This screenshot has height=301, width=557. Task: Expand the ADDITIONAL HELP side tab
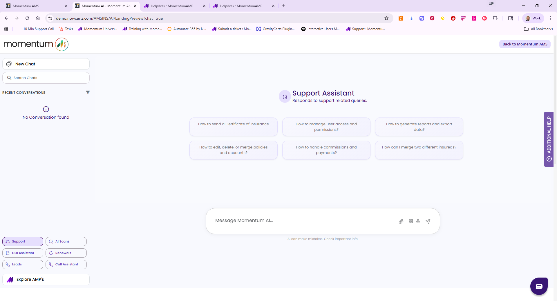point(549,139)
